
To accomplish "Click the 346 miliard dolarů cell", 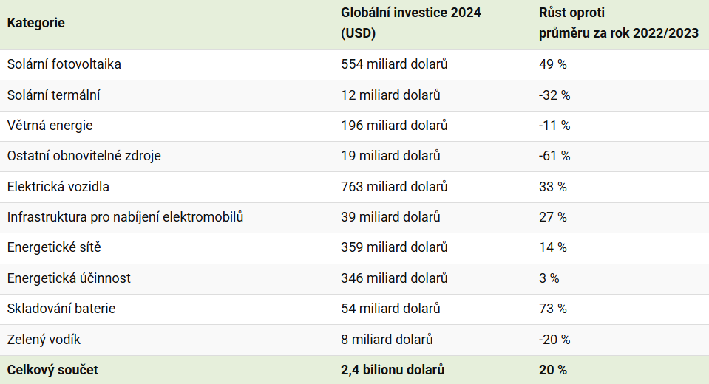I will 394,278.
